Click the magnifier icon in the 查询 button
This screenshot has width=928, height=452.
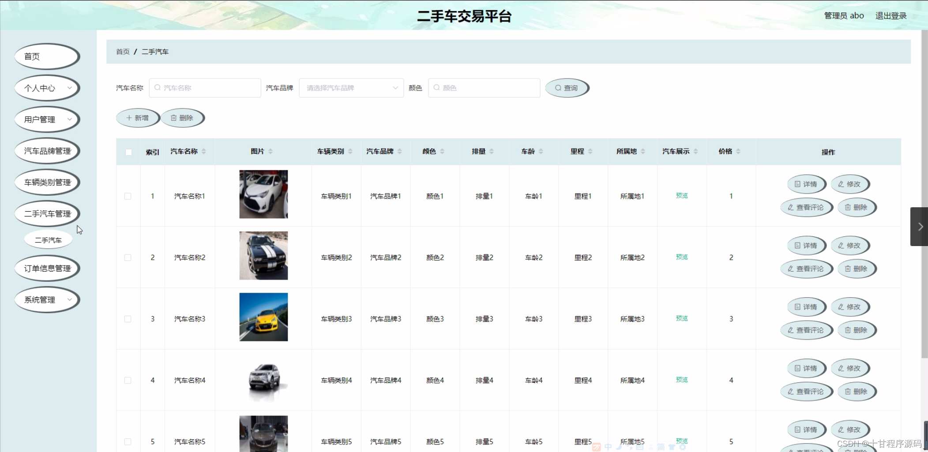click(558, 88)
